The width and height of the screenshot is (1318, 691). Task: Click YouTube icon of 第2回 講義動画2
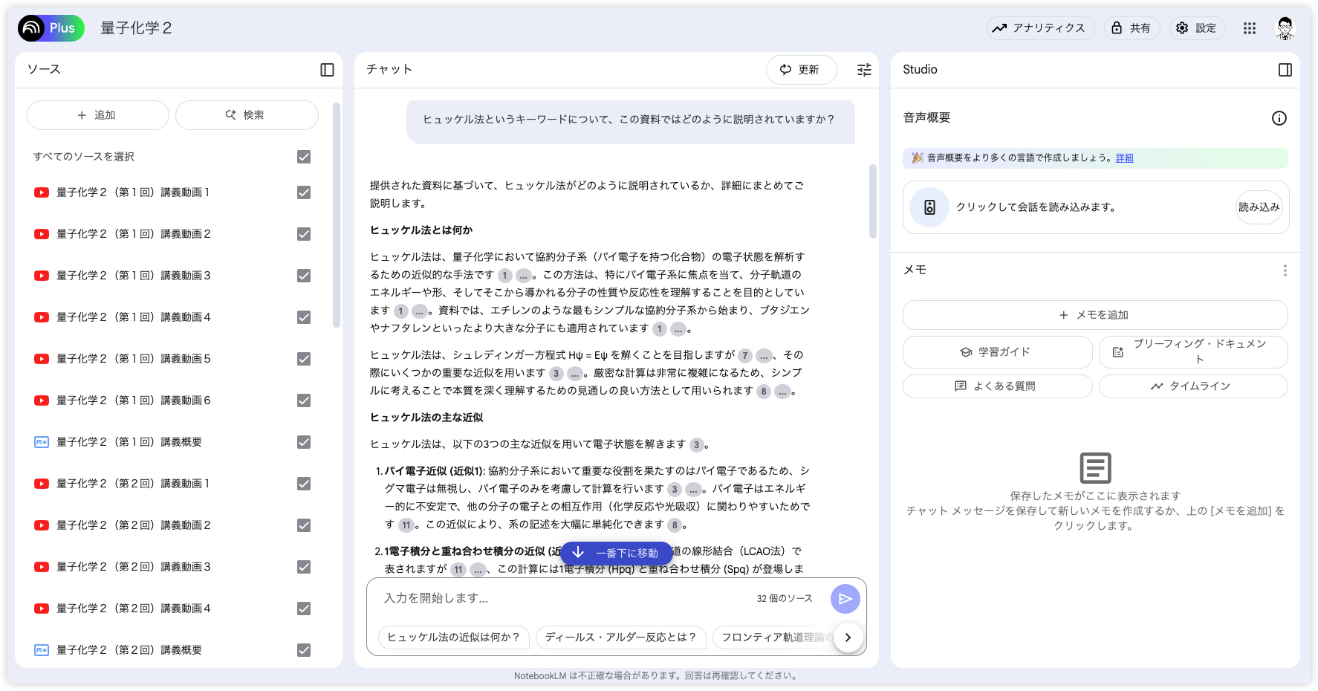click(x=42, y=525)
